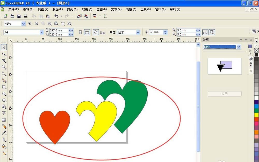Expand the A4 paper size dropdown

[41, 32]
